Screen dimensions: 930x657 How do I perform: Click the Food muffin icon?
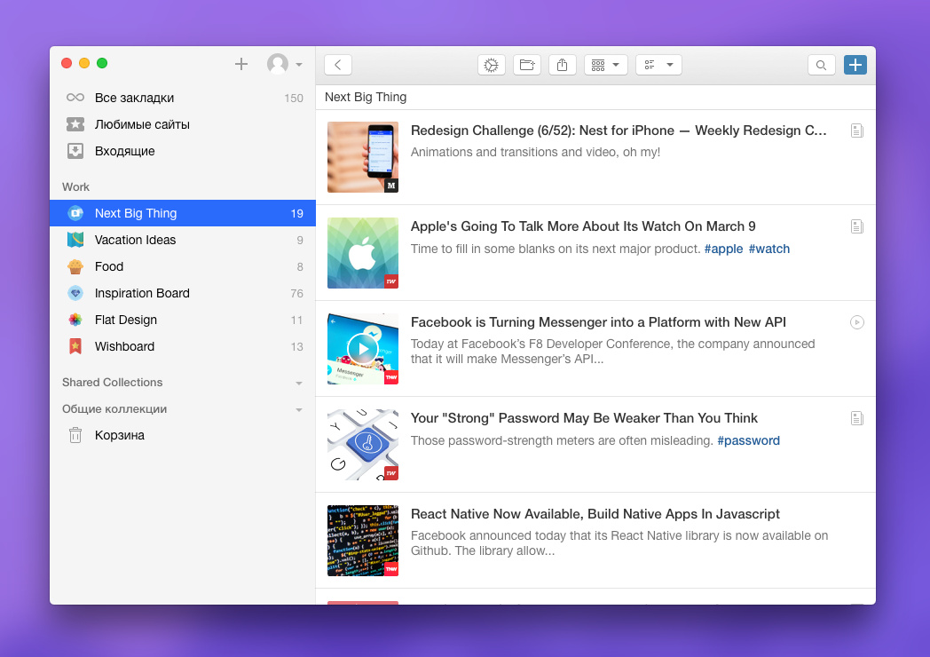tap(75, 266)
